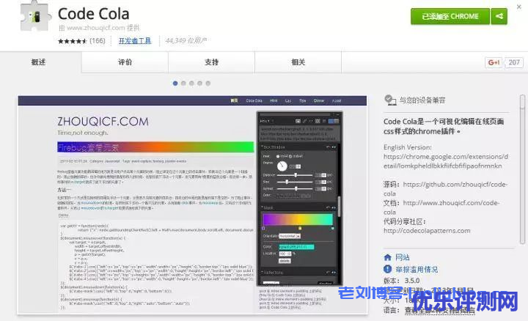Switch to the 相关 related tab
This screenshot has width=528, height=321.
298,62
